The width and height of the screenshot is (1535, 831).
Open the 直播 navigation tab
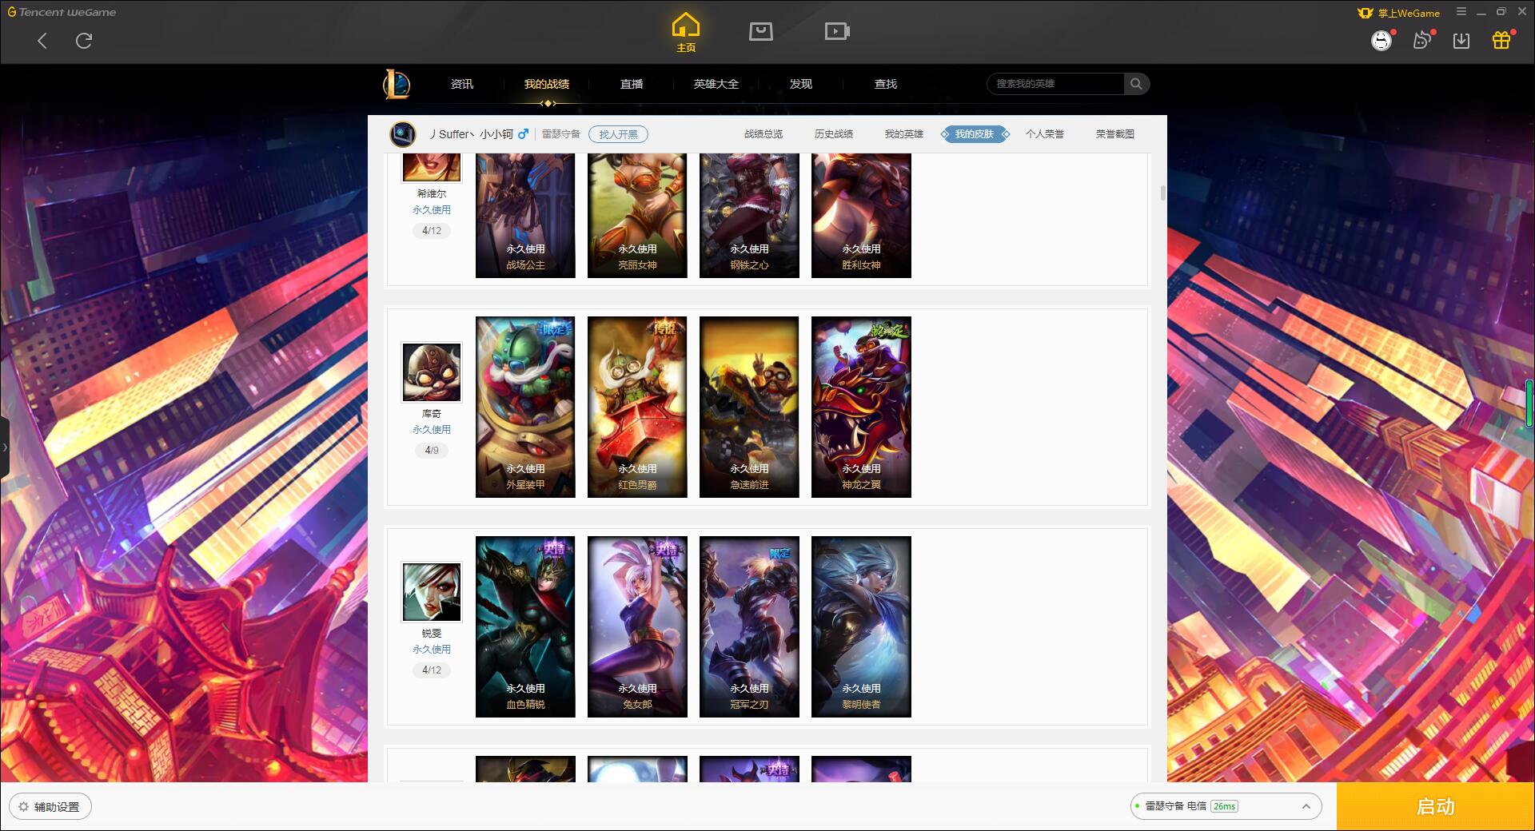click(632, 84)
